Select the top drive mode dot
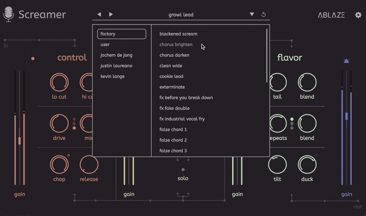The width and height of the screenshot is (366, 216). pyautogui.click(x=74, y=119)
